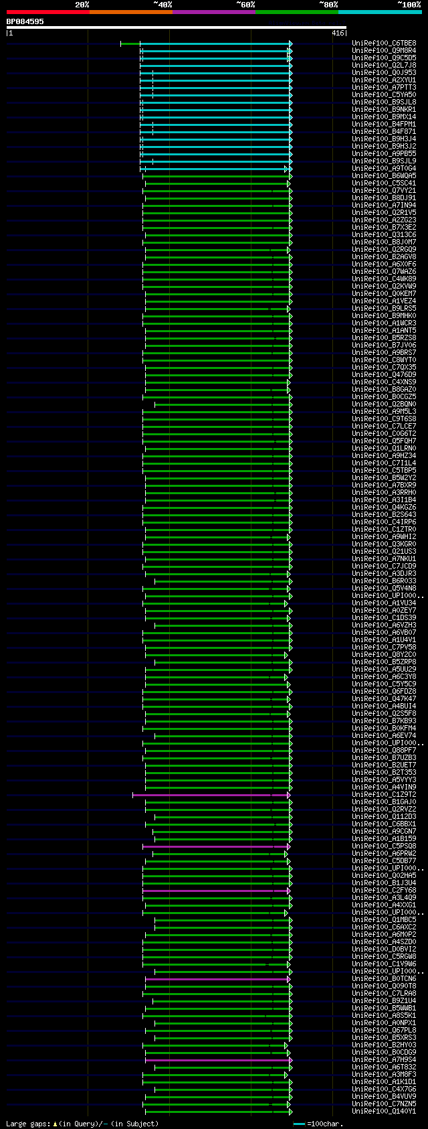Select label UniRef100_B8DJ91
The height and width of the screenshot is (1129, 428).
coord(384,198)
